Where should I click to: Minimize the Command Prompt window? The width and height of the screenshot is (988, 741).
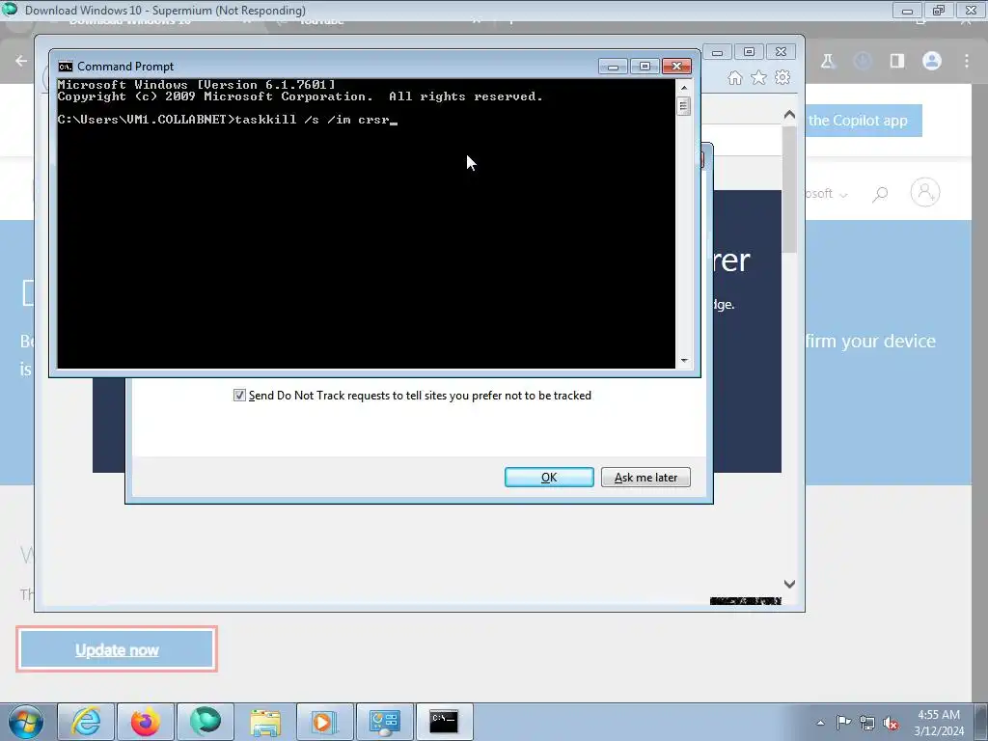pyautogui.click(x=613, y=67)
